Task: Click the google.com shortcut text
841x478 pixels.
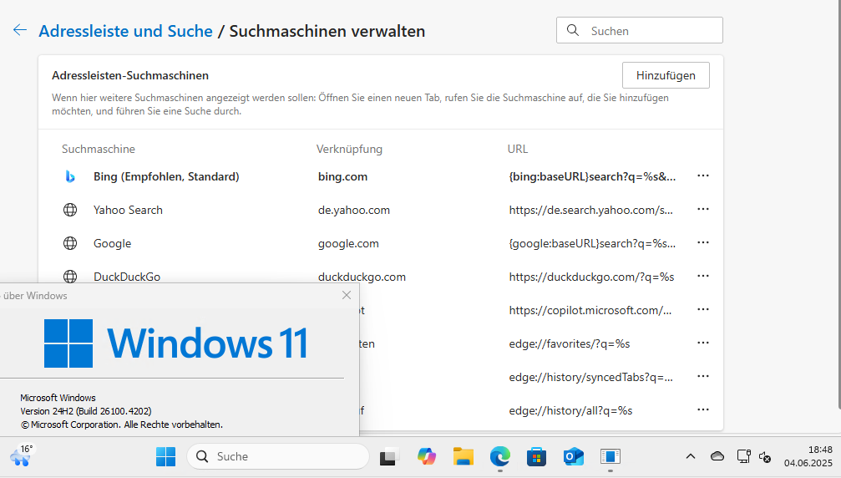Action: (348, 243)
